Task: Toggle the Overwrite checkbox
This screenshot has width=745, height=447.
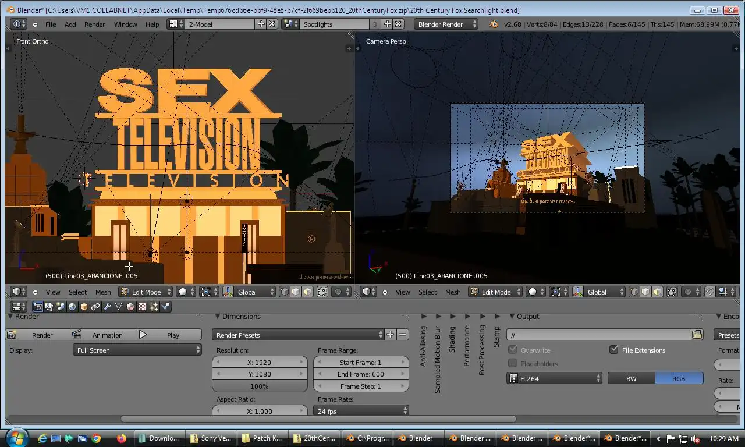Action: point(513,350)
